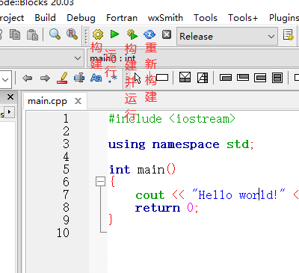
Task: Open the Fortran menu
Action: tap(122, 18)
